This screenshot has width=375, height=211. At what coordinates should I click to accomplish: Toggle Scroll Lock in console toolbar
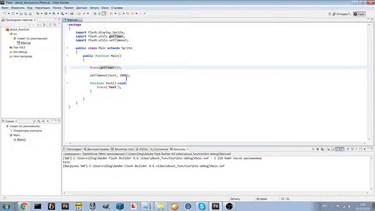(x=333, y=149)
